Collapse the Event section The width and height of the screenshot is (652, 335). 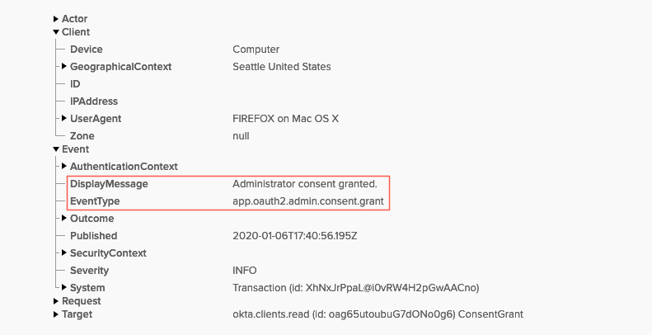click(56, 149)
